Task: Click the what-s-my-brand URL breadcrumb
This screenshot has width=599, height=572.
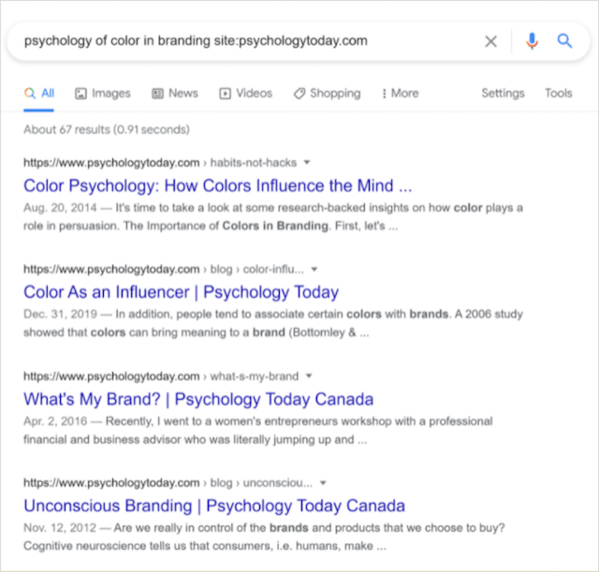Action: [255, 376]
